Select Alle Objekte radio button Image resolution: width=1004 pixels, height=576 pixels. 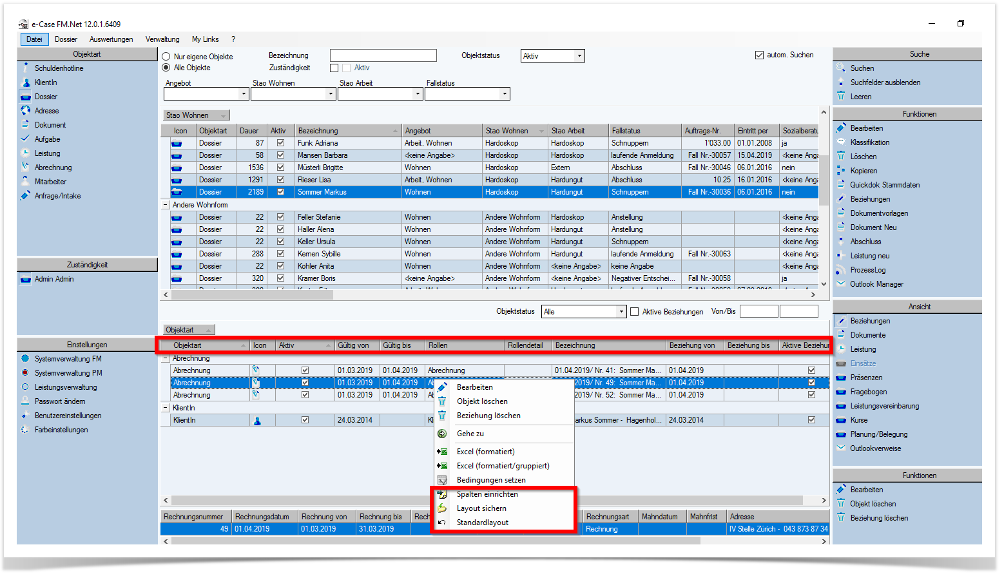166,68
